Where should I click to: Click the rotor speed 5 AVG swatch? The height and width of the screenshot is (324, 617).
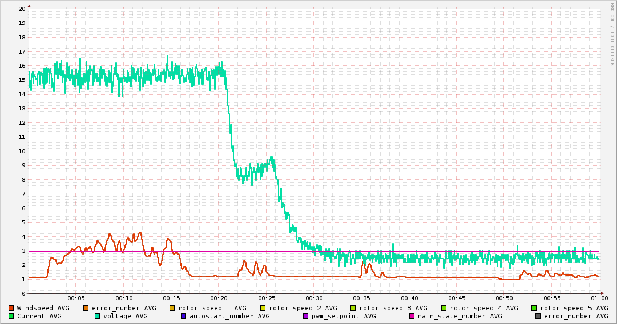click(534, 308)
